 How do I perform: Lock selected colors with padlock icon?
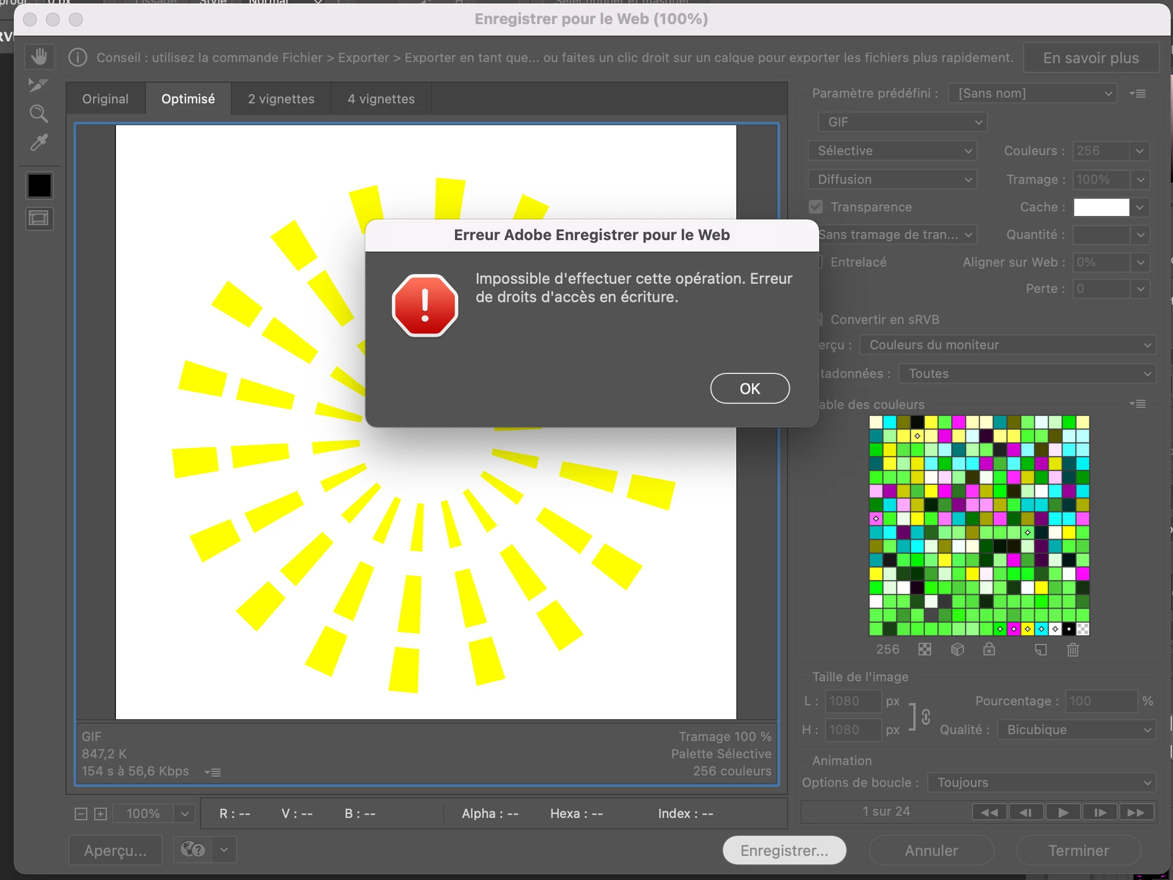[989, 650]
